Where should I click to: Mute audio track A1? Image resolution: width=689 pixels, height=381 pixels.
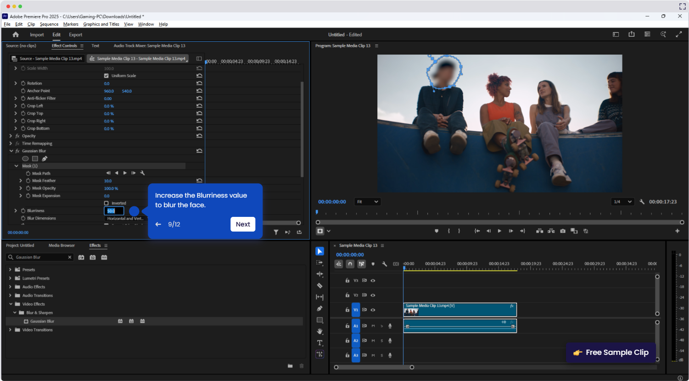pyautogui.click(x=373, y=326)
